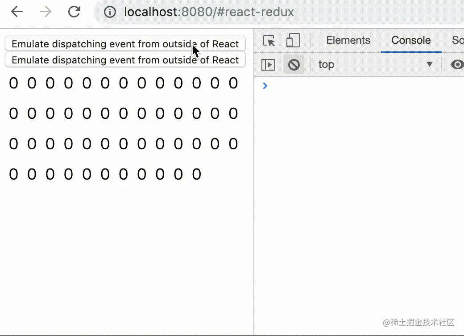Click the second Emulate dispatching event button
Screen dimensions: 464x336
125,60
